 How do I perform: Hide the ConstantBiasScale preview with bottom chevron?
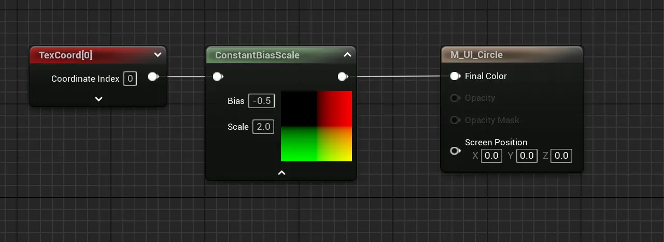[x=281, y=173]
